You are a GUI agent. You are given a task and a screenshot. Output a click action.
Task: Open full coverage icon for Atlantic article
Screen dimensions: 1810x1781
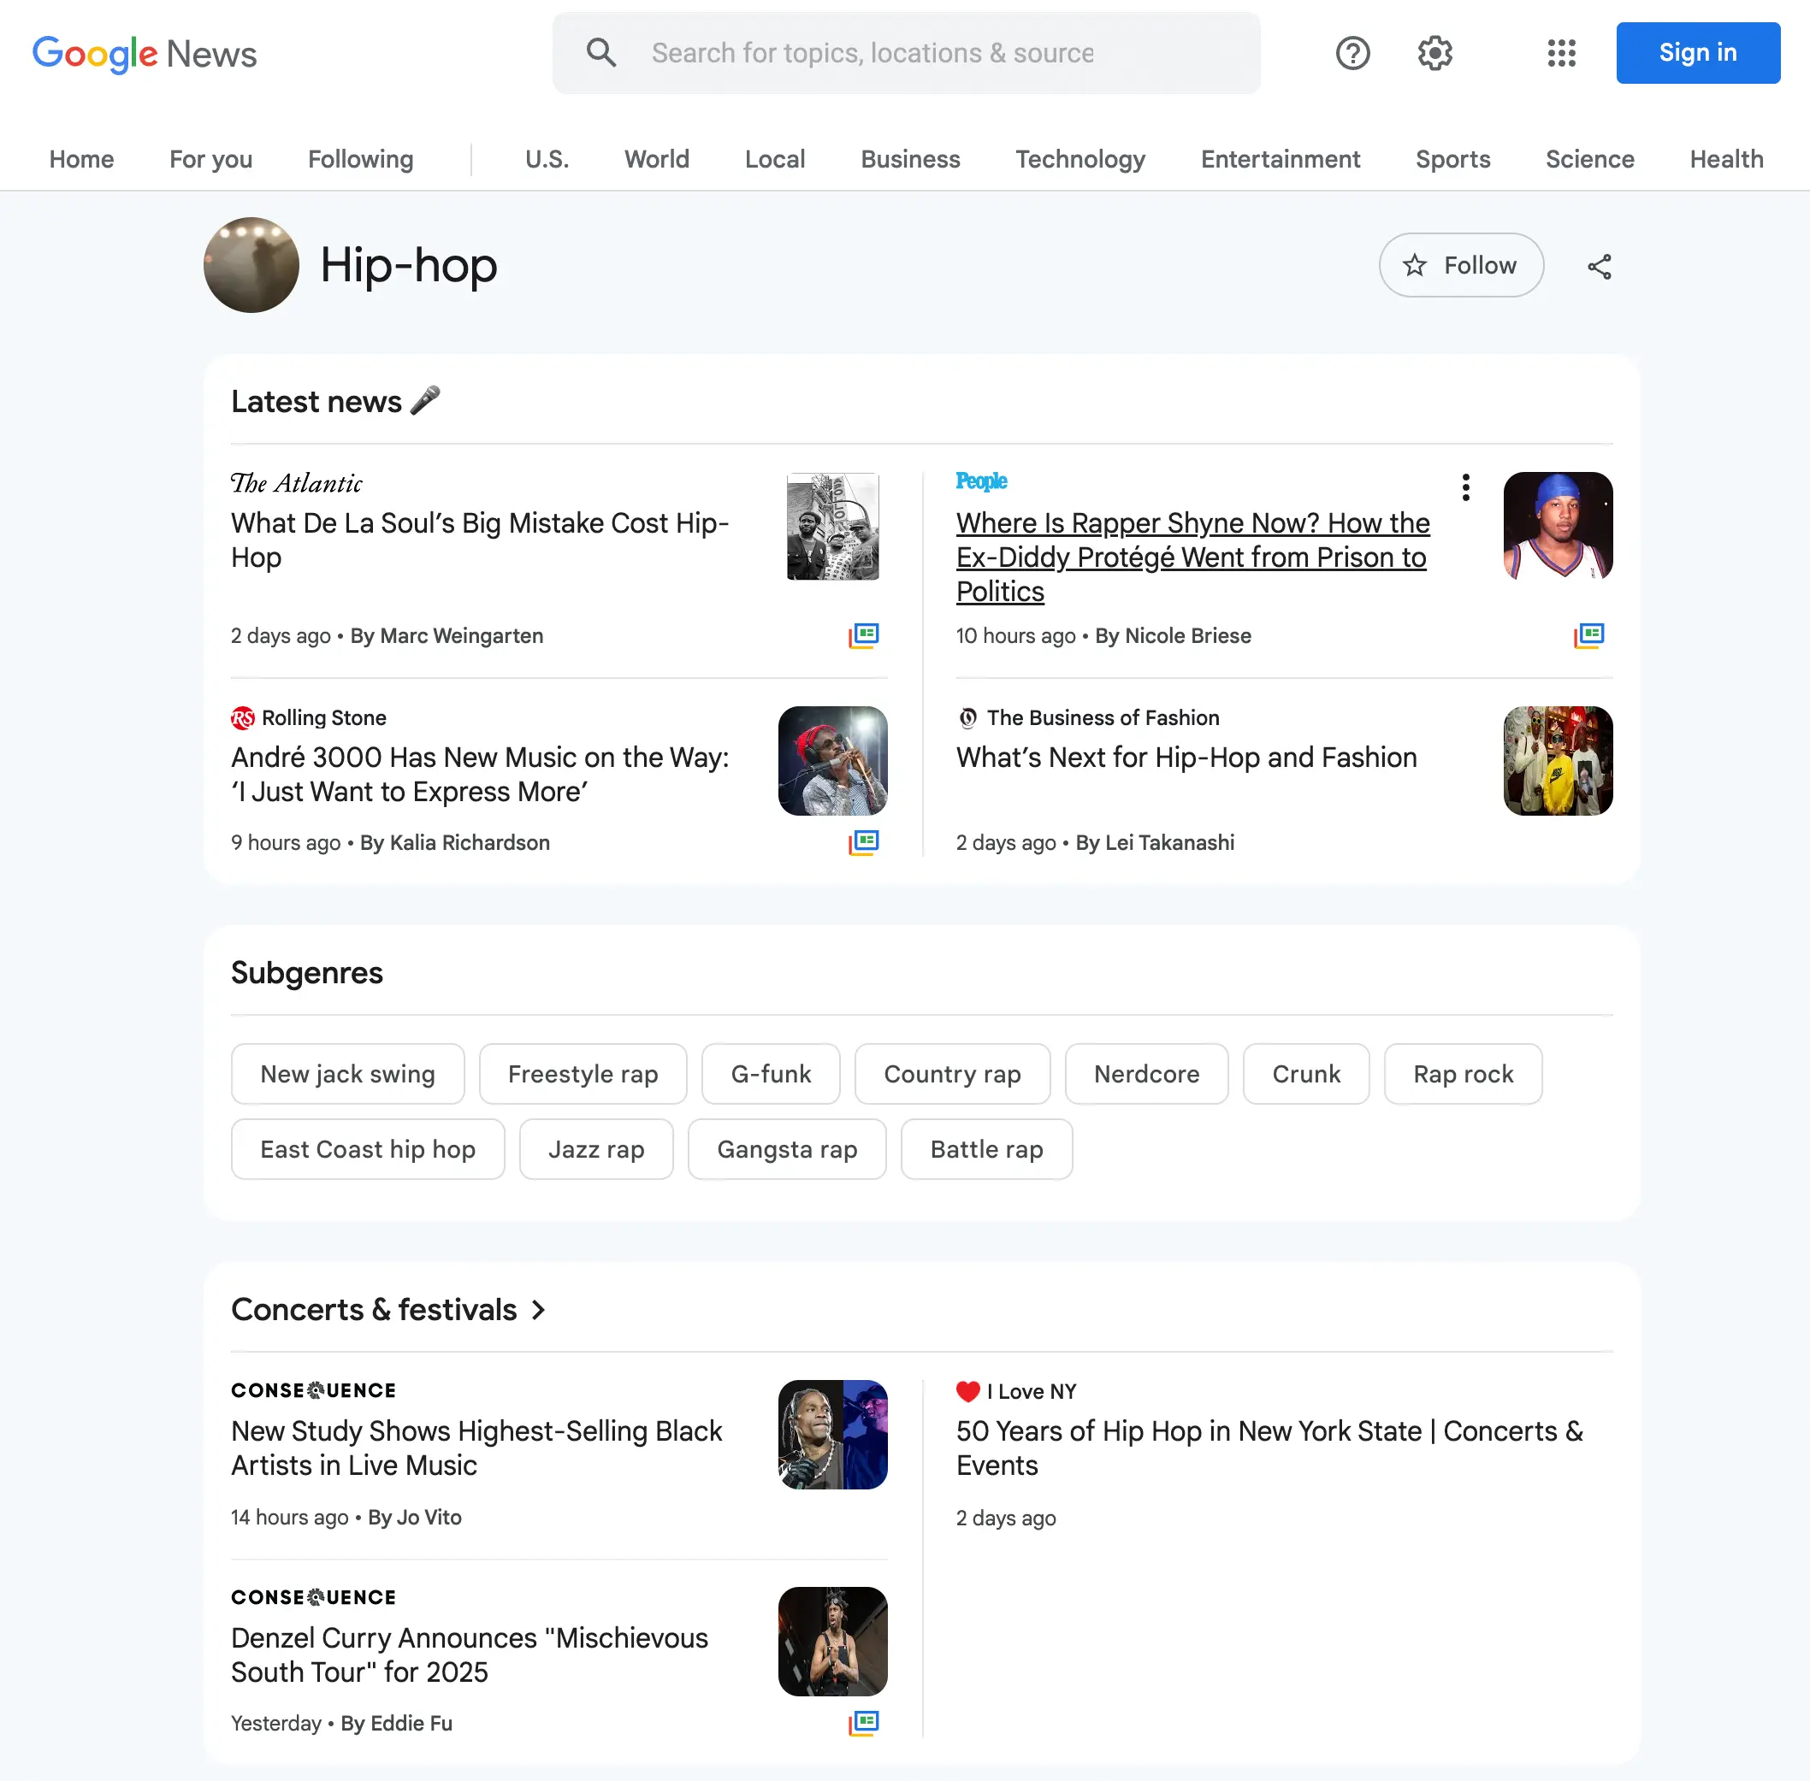coord(863,636)
